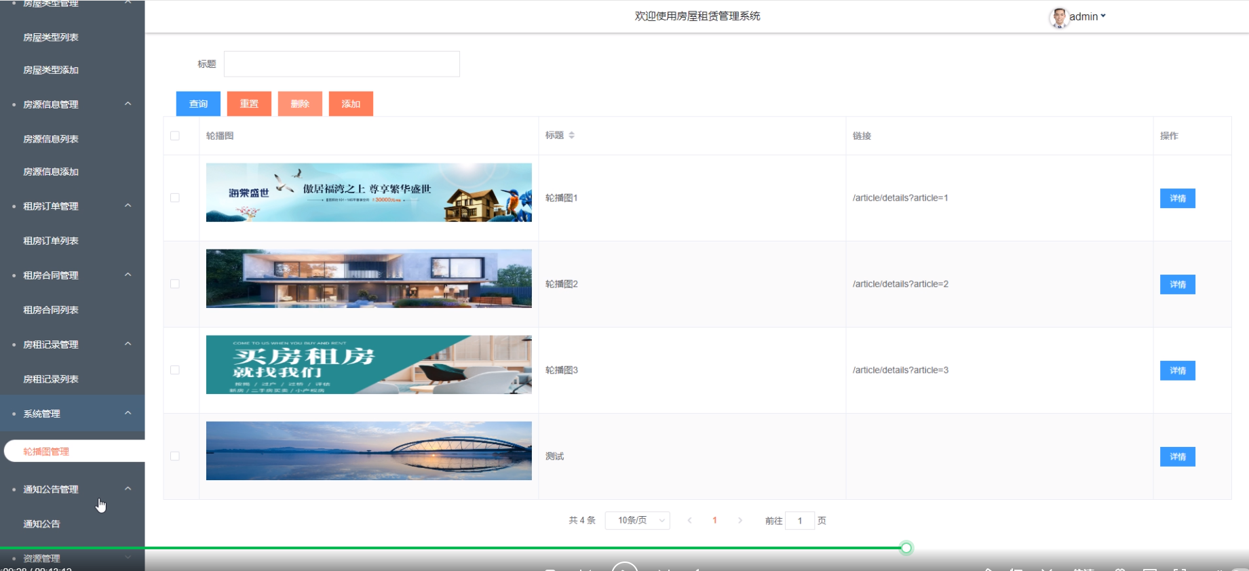Select page number 1 in pagination

pos(714,520)
